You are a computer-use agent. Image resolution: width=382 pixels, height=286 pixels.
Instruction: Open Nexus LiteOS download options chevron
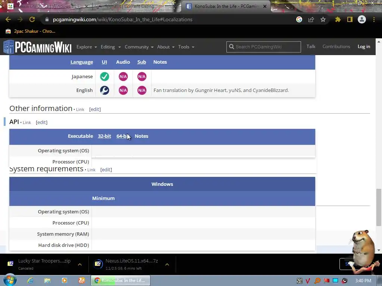click(x=167, y=264)
